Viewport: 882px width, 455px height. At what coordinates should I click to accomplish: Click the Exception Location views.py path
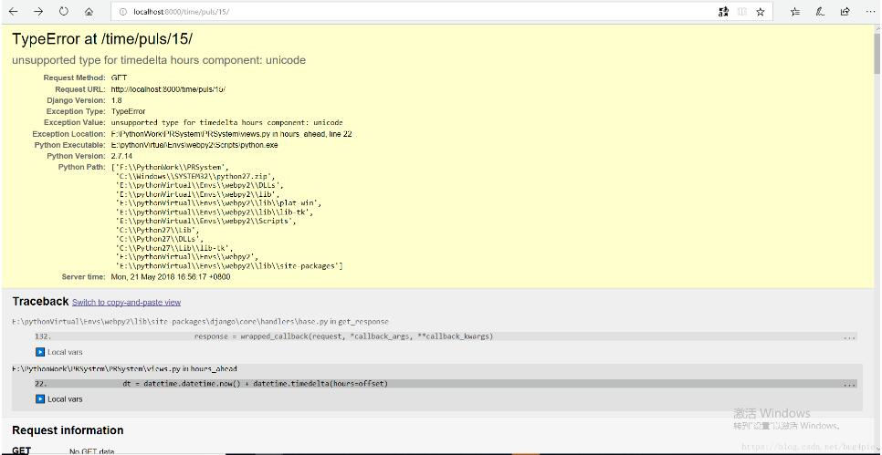click(231, 134)
